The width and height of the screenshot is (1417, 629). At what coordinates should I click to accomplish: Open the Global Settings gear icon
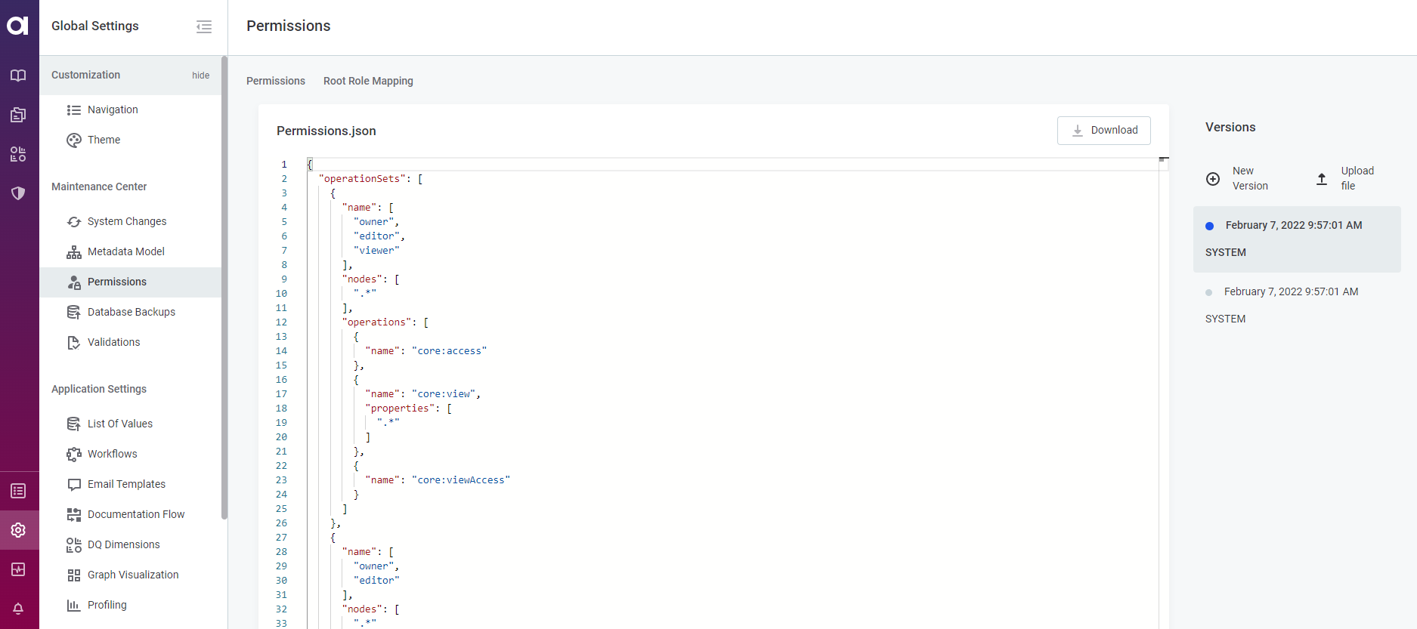(18, 530)
